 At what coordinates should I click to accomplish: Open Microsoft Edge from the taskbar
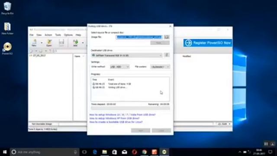coord(95,152)
